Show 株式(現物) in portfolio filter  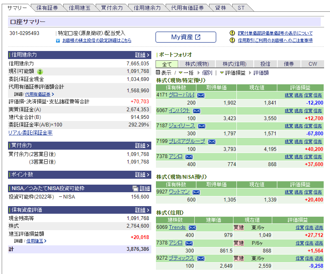pos(197,64)
